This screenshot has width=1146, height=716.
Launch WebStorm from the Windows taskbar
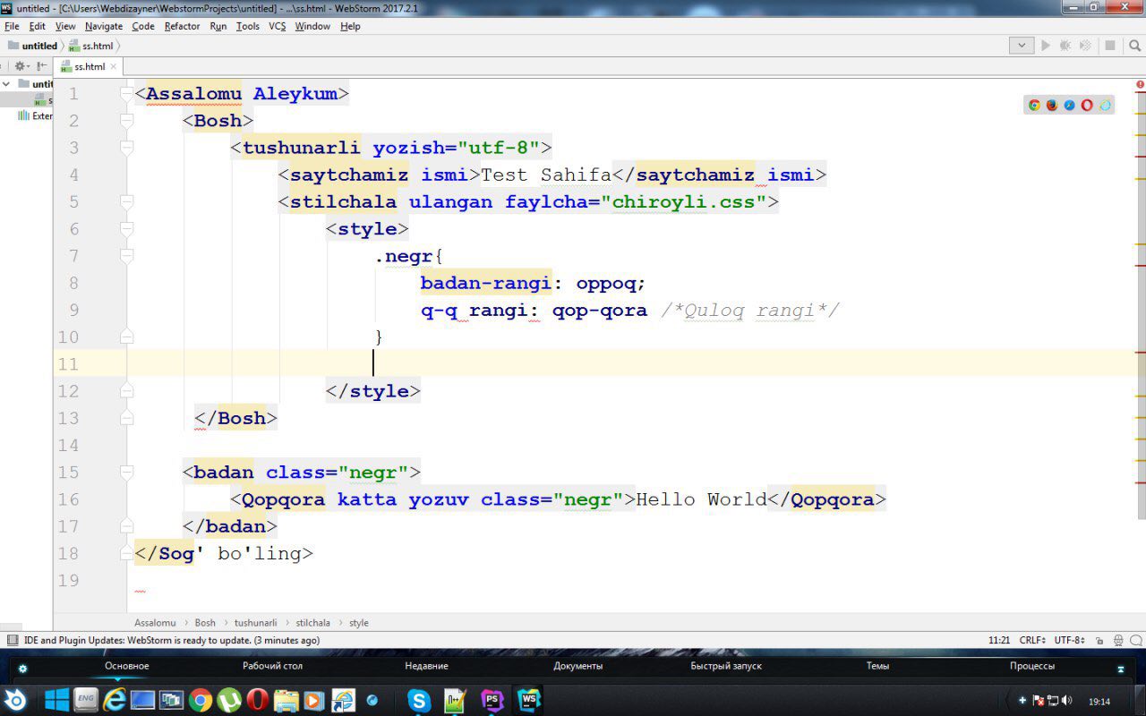[528, 700]
